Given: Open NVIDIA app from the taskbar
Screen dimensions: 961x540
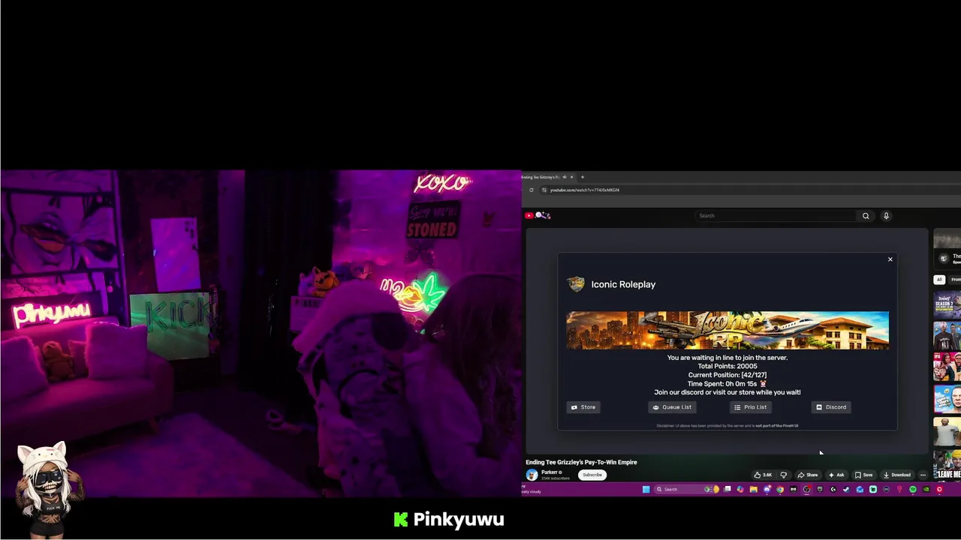Looking at the screenshot, I should point(926,489).
